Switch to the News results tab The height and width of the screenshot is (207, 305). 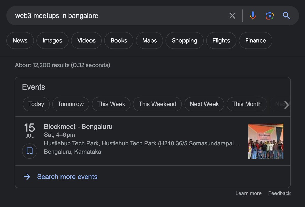point(20,40)
